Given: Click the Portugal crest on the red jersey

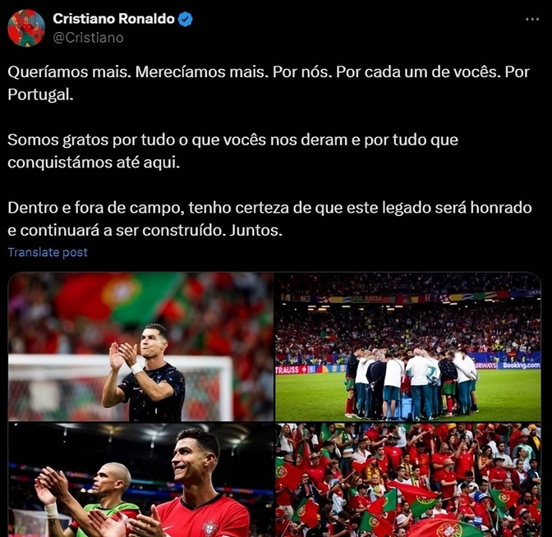Looking at the screenshot, I should point(209,529).
